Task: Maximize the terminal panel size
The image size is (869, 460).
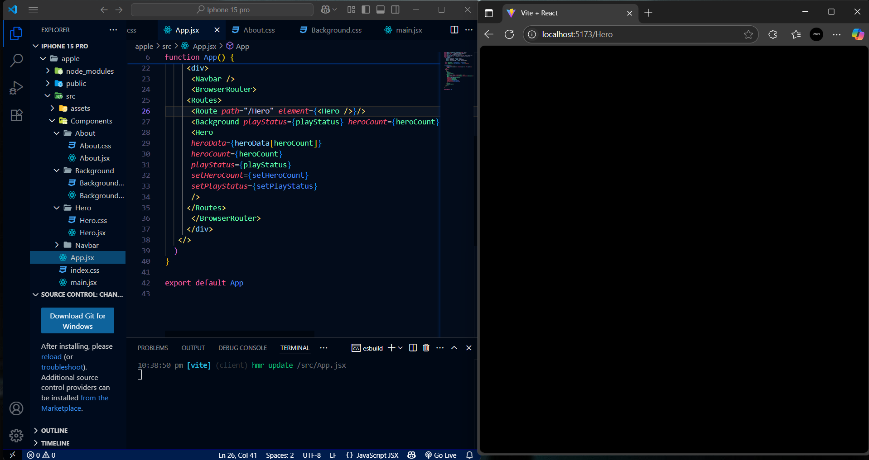Action: click(x=454, y=348)
